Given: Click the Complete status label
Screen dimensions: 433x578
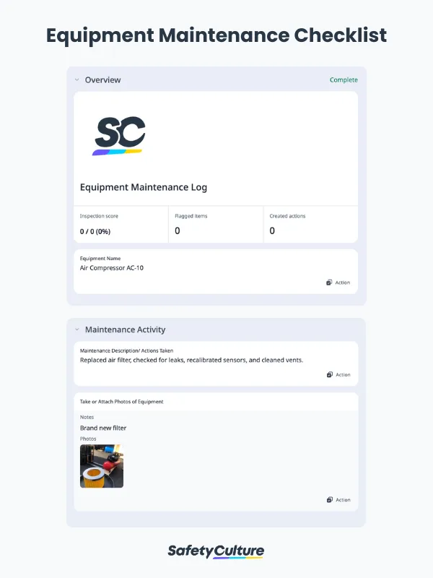Looking at the screenshot, I should [x=344, y=79].
